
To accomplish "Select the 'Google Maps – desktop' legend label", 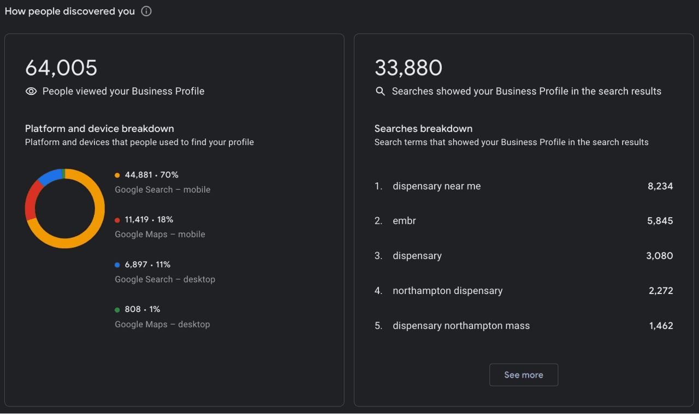I will pyautogui.click(x=162, y=324).
